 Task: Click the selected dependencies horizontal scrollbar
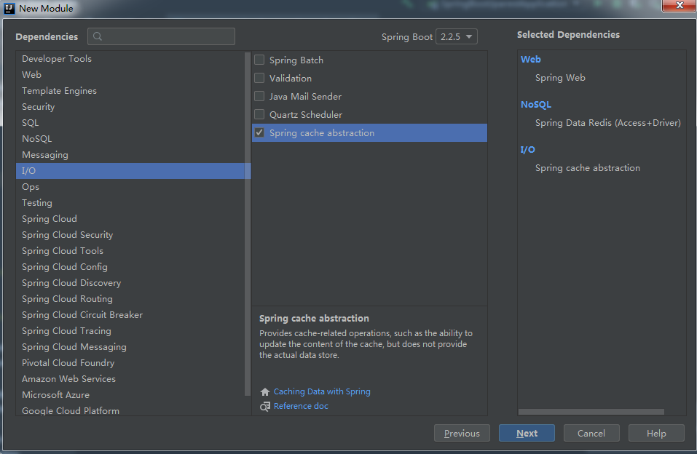[591, 413]
